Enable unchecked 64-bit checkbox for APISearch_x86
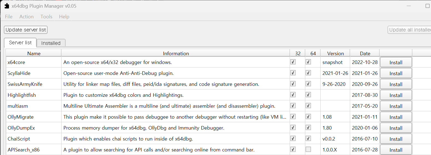 pos(308,149)
